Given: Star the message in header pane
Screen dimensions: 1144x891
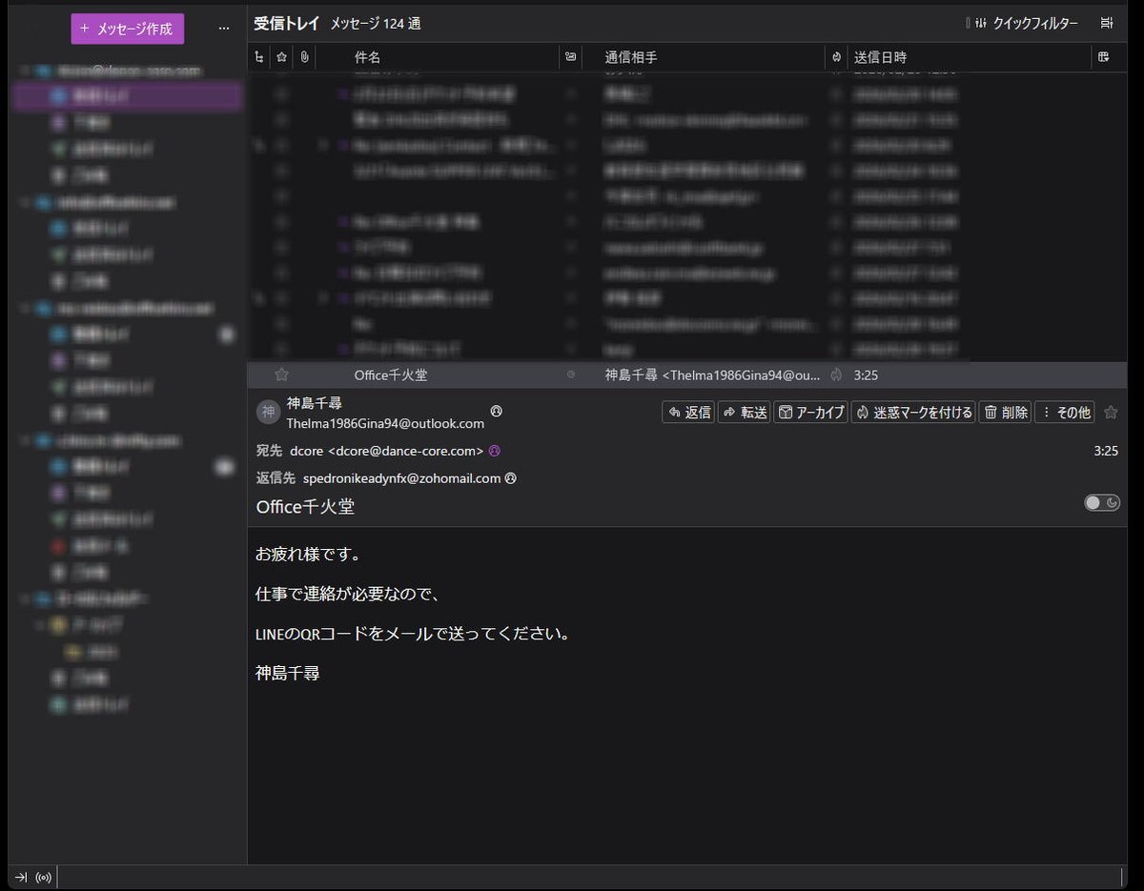Looking at the screenshot, I should [1110, 413].
